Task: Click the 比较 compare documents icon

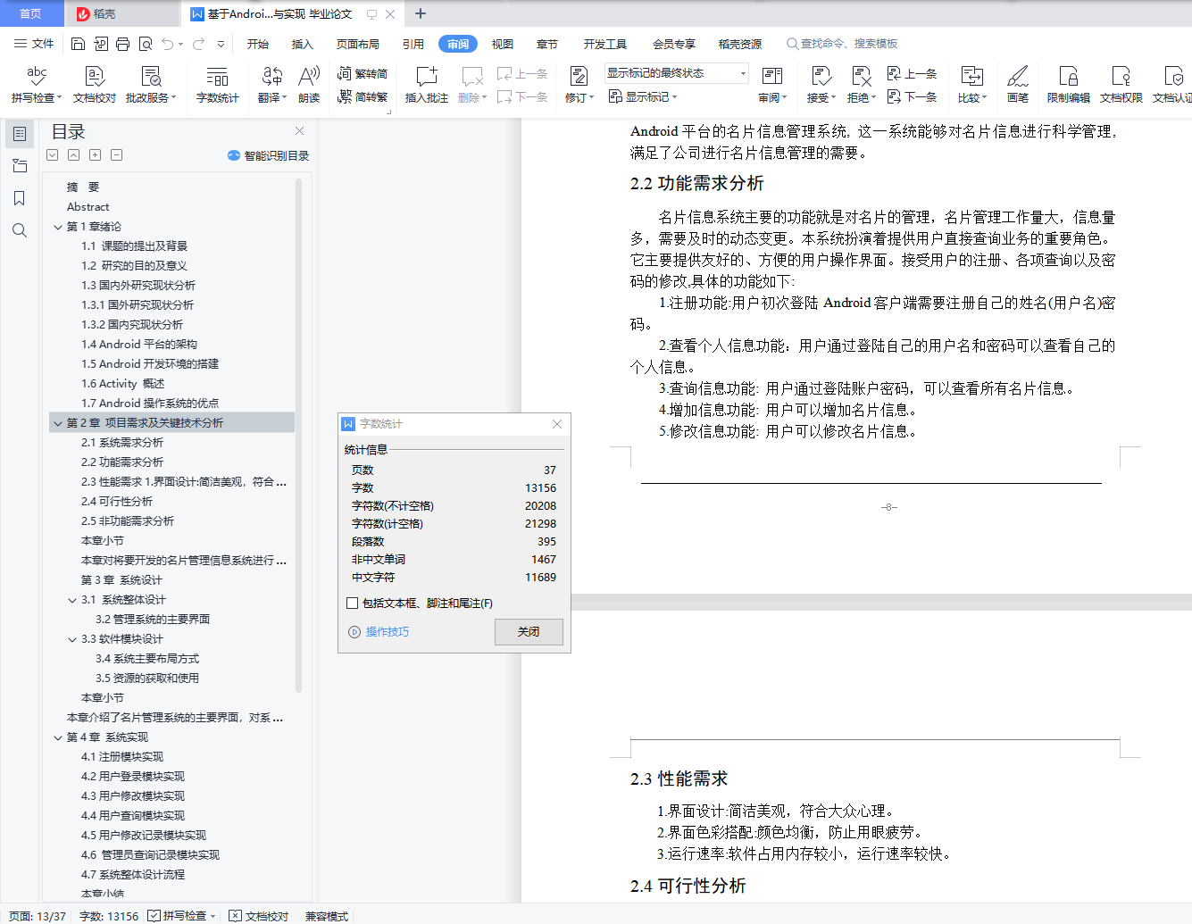Action: coord(972,76)
